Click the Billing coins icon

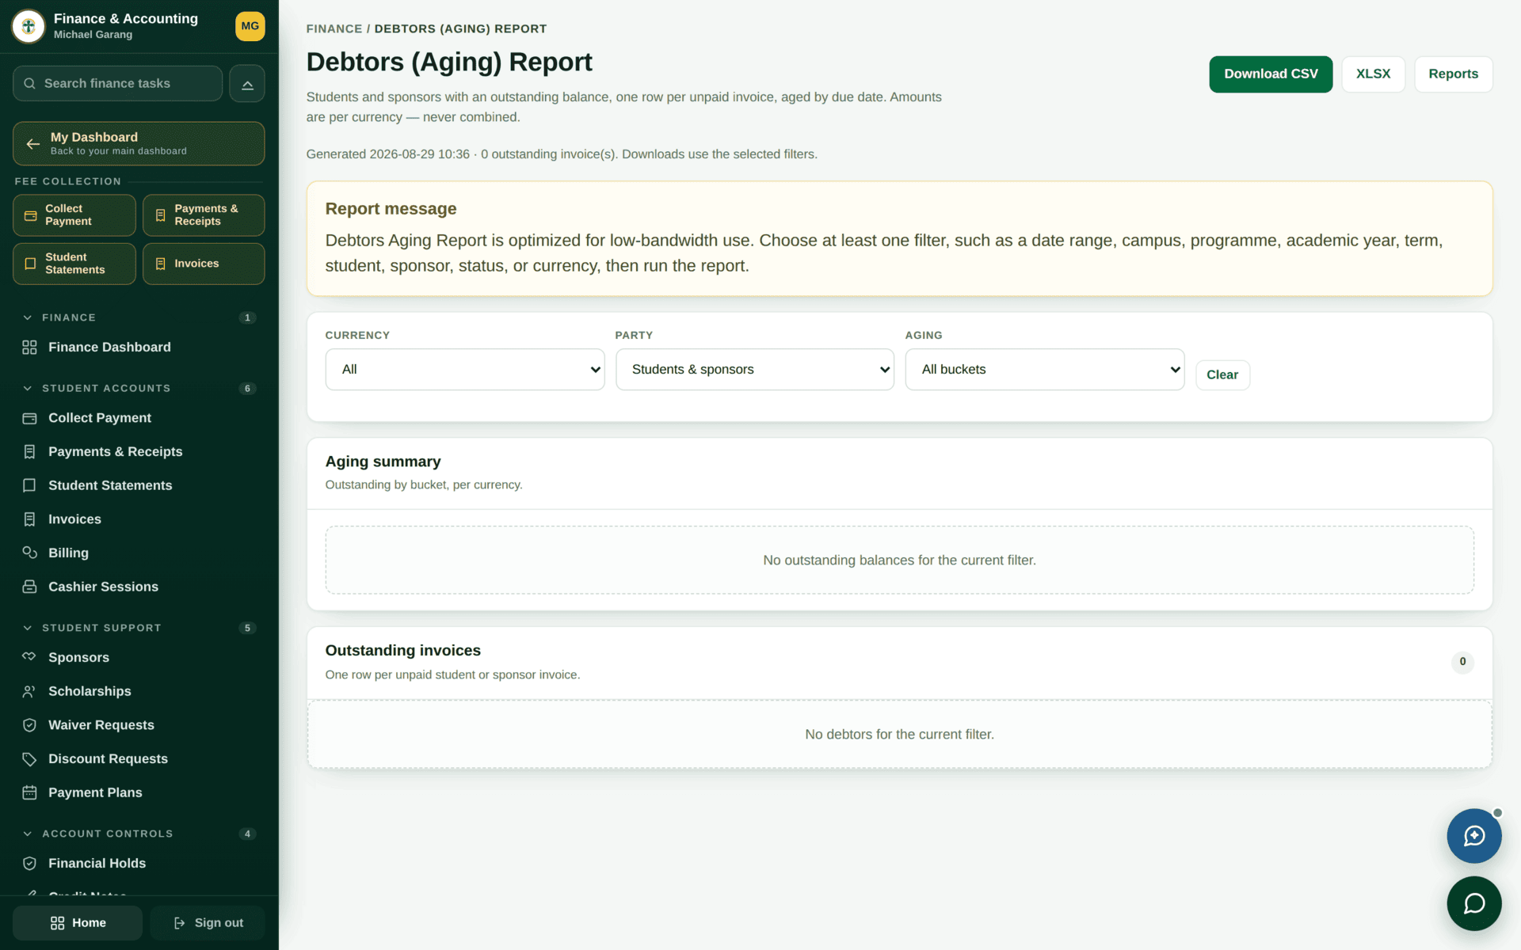tap(29, 553)
